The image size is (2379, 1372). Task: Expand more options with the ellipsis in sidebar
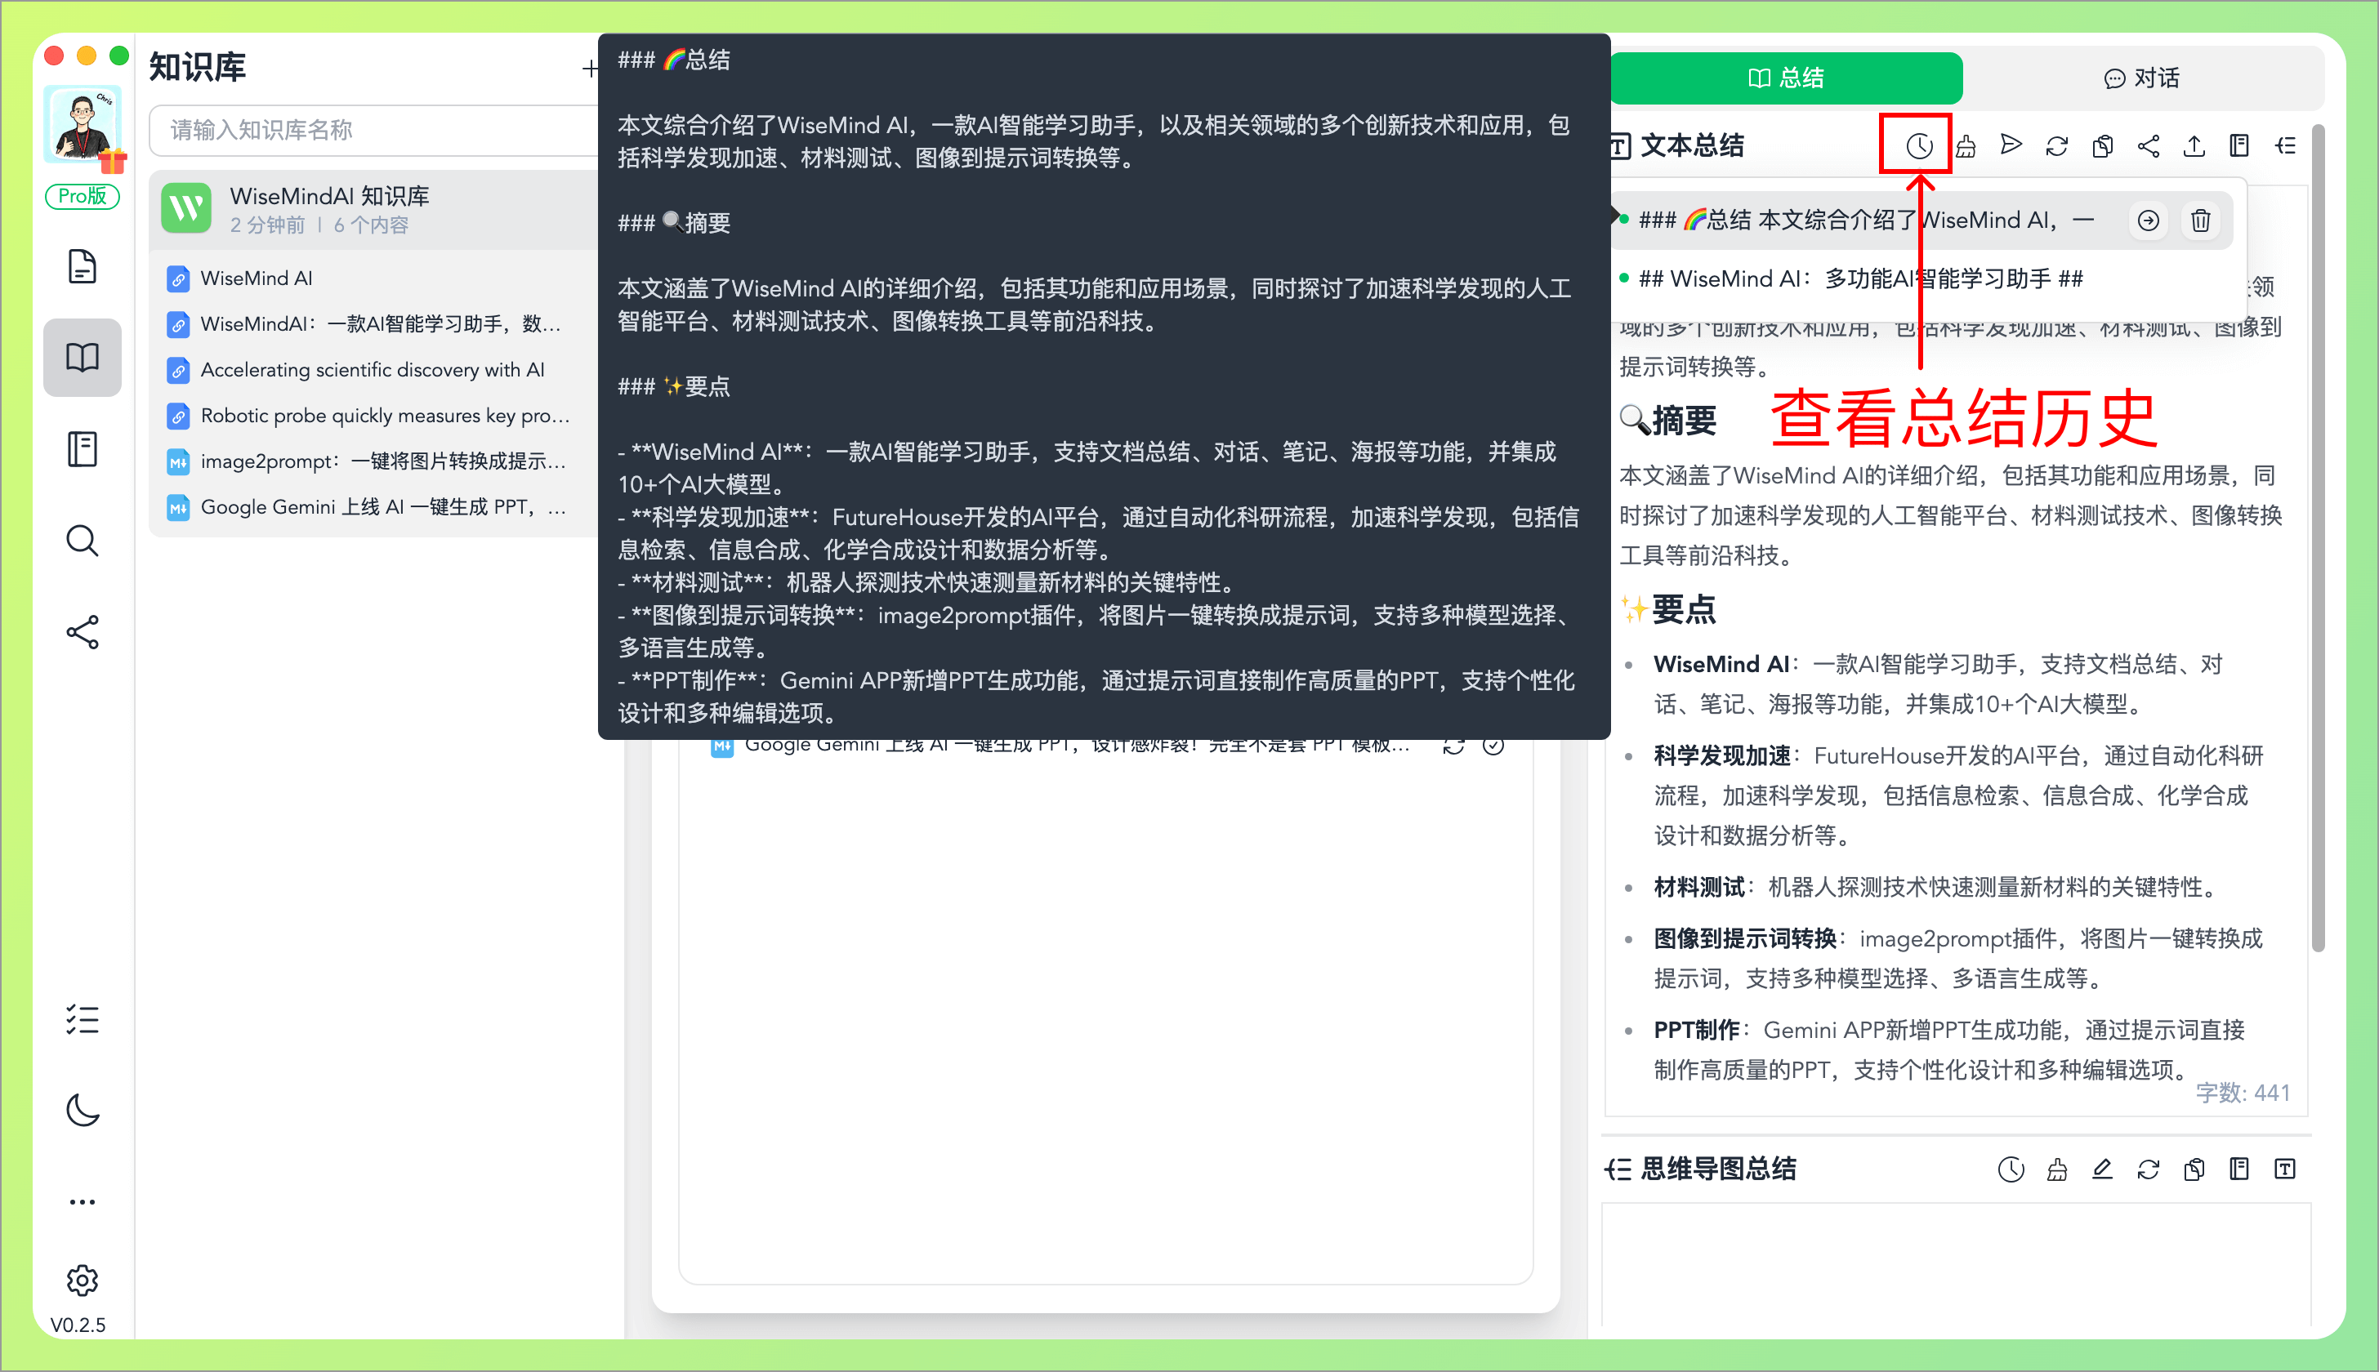tap(83, 1200)
